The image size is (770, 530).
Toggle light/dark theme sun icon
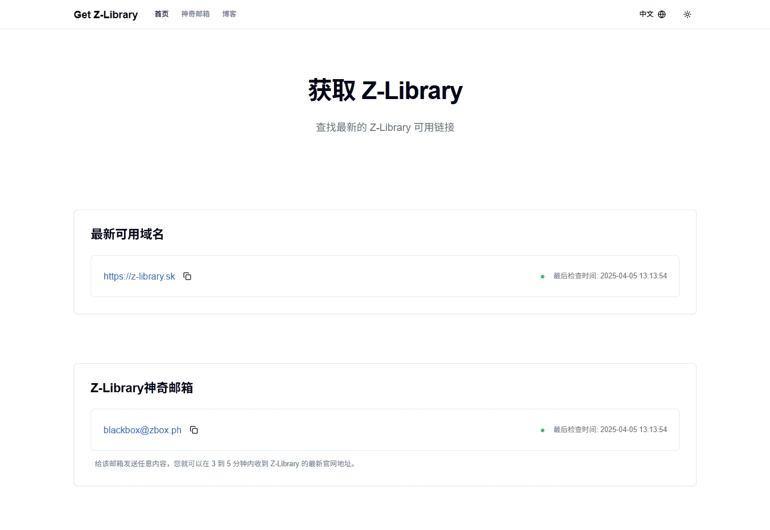tap(687, 14)
